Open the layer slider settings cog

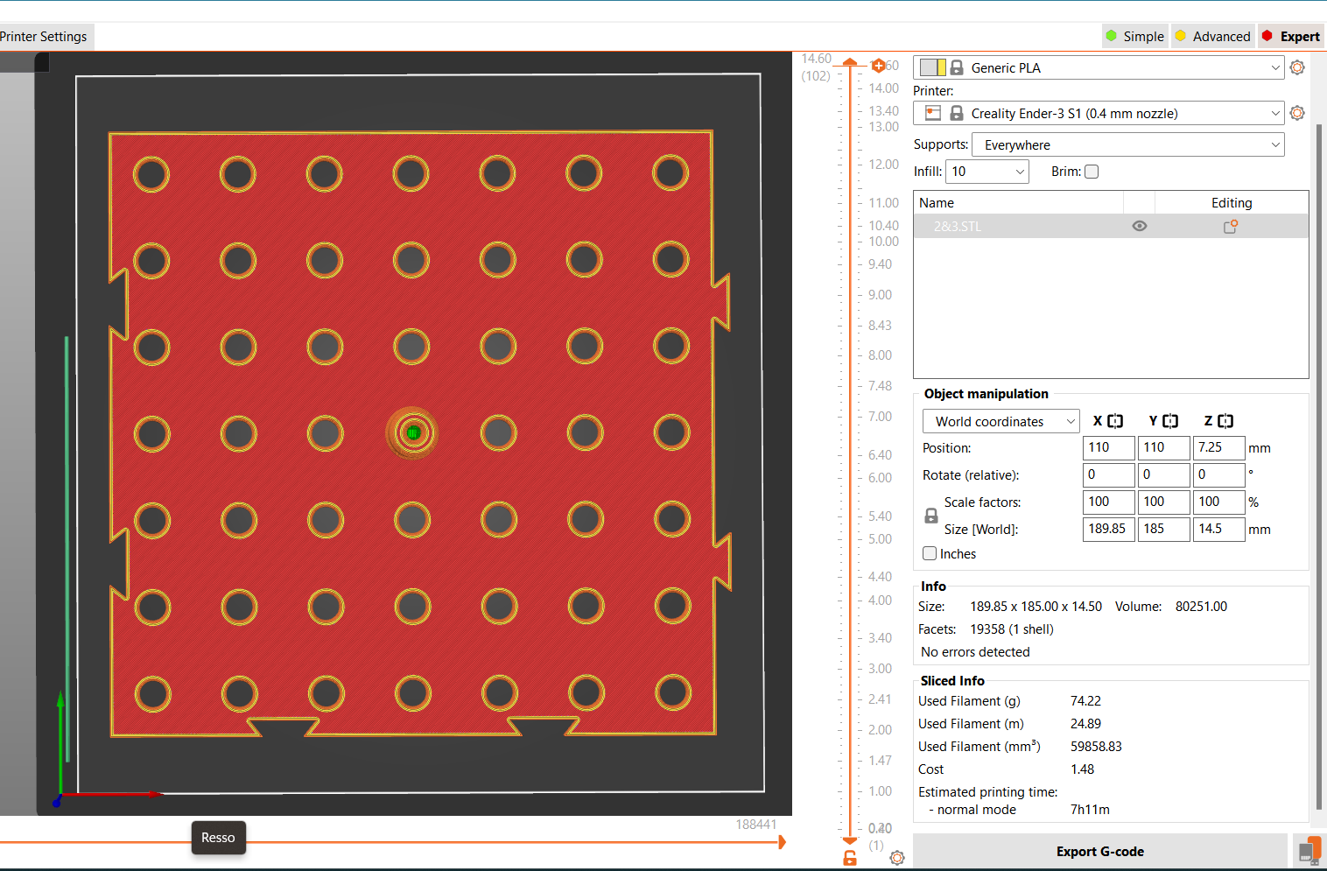897,858
